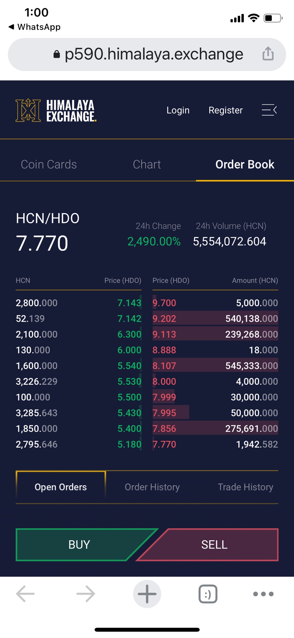The image size is (294, 638).
Task: Select ask price 8.107
Action: click(164, 366)
